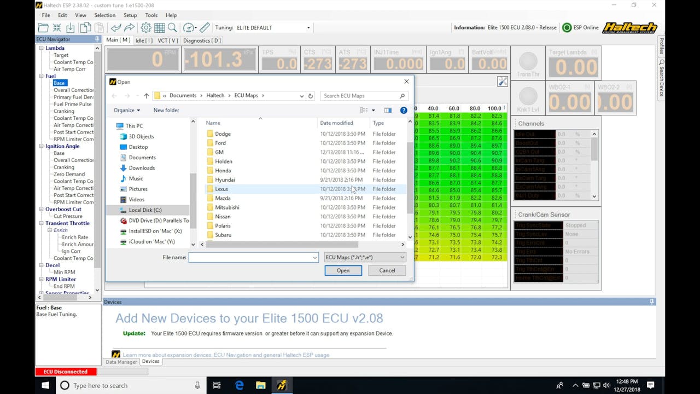
Task: Open the Redo arrow on the toolbar
Action: tap(130, 27)
